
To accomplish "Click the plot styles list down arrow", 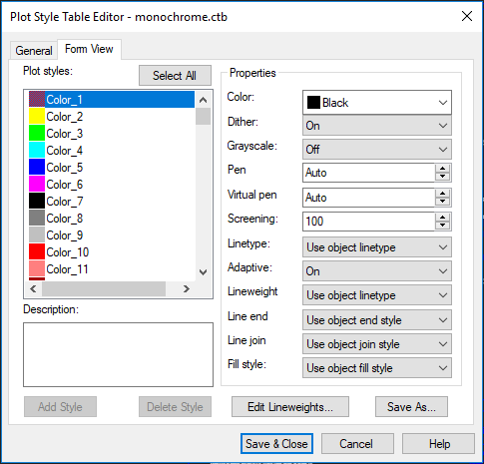I will click(203, 271).
